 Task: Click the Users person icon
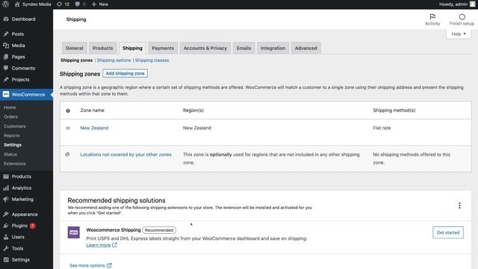coord(6,237)
